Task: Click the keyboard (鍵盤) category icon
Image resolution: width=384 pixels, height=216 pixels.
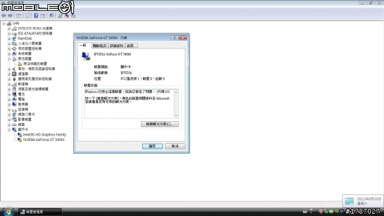Action: click(14, 125)
